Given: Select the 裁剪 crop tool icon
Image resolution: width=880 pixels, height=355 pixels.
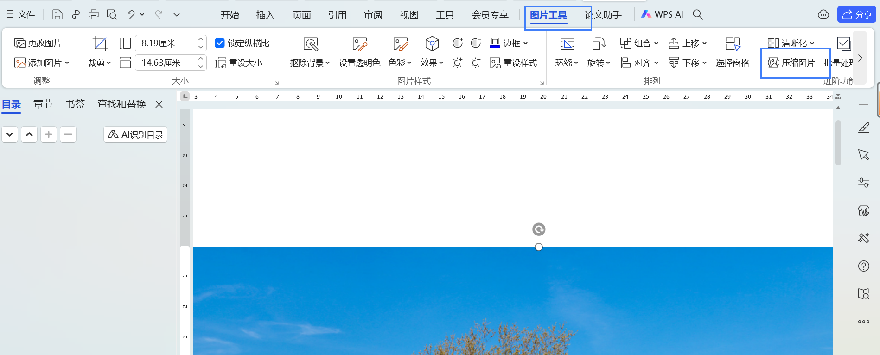Looking at the screenshot, I should tap(100, 44).
